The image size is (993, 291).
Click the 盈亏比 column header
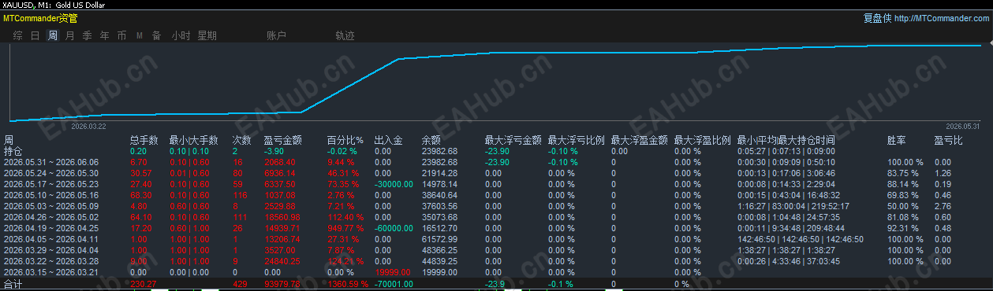coord(948,140)
